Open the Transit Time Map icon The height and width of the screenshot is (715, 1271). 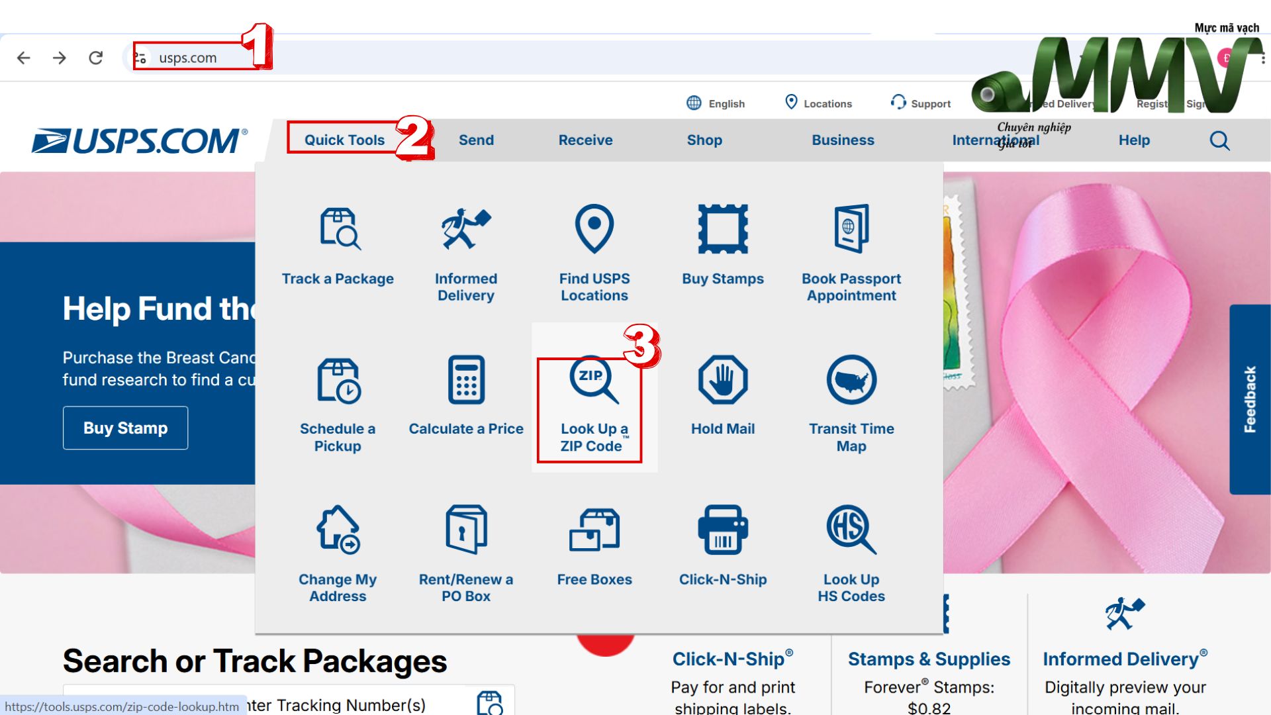(851, 380)
